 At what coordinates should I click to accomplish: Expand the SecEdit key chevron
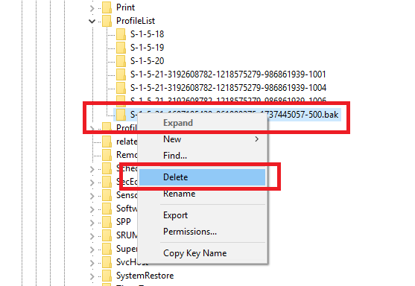click(92, 182)
